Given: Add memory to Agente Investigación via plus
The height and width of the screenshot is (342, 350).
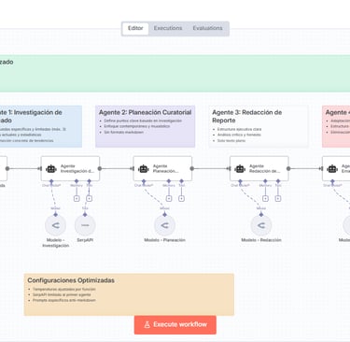Looking at the screenshot, I should pyautogui.click(x=77, y=198).
